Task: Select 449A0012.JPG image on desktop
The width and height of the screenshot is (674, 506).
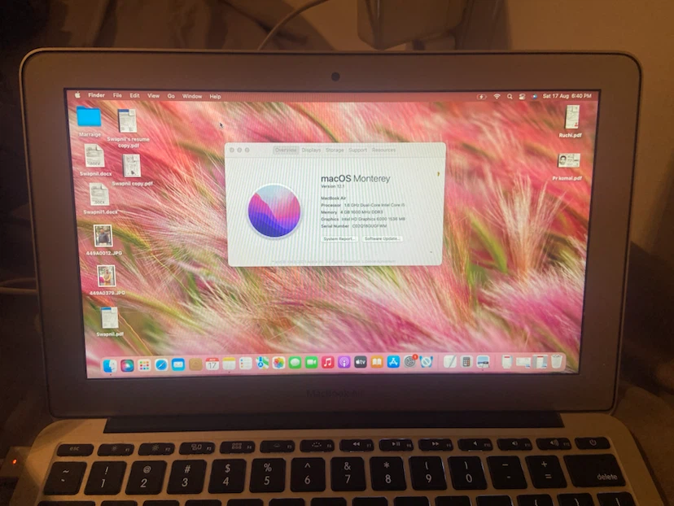Action: click(x=103, y=240)
